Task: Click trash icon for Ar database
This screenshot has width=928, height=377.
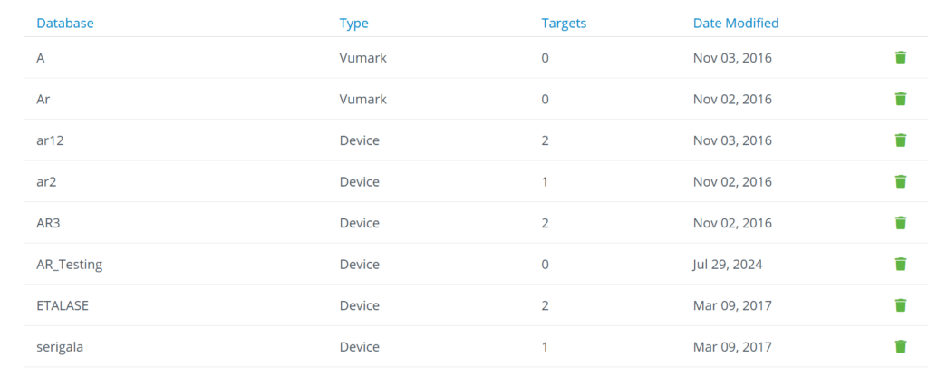Action: [900, 99]
